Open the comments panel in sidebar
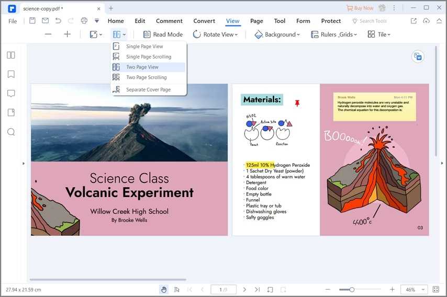The image size is (447, 297). pyautogui.click(x=11, y=94)
